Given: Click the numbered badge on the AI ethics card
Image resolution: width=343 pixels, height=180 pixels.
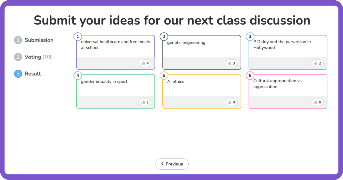Looking at the screenshot, I should (163, 75).
